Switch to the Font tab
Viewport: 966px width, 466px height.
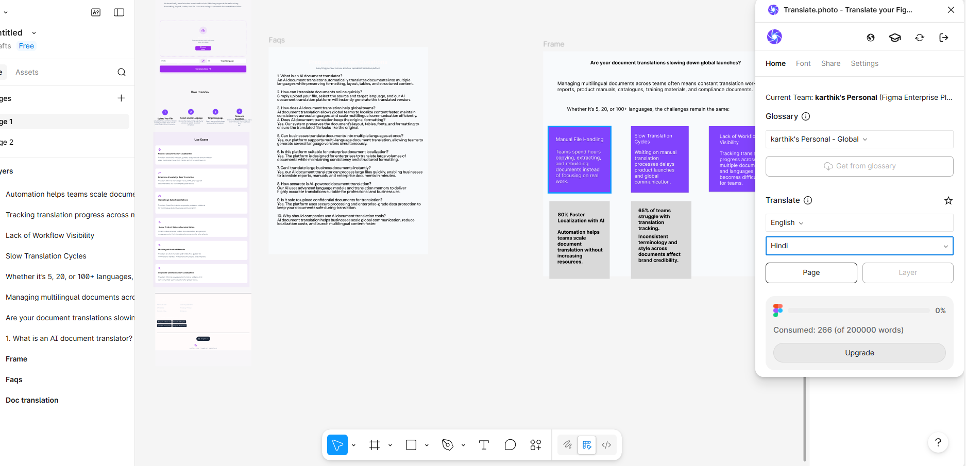coord(803,63)
